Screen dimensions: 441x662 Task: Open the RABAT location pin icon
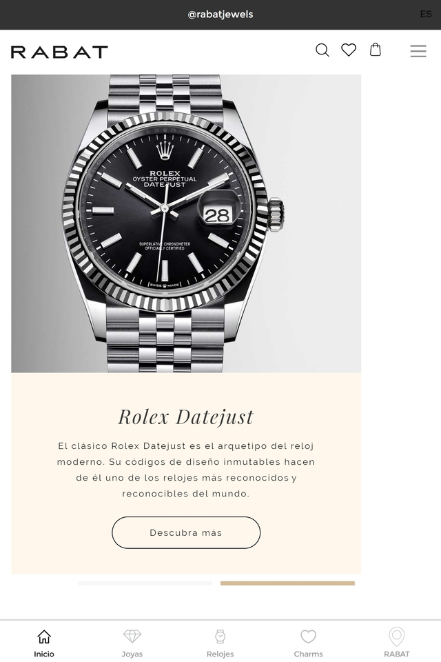click(397, 636)
